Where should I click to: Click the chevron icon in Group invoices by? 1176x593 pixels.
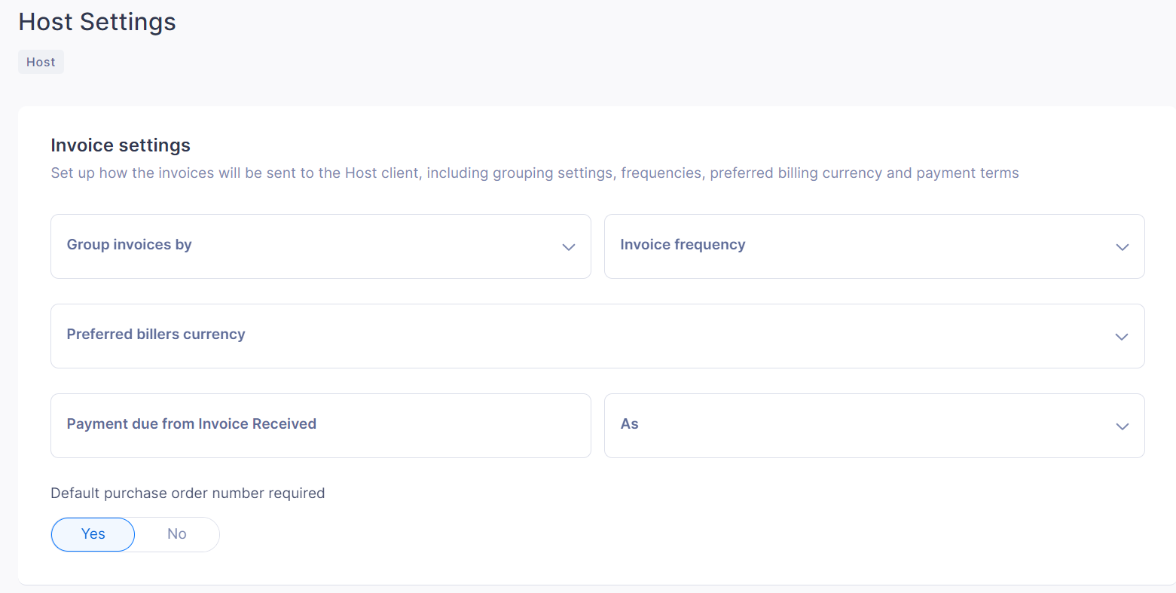point(569,247)
